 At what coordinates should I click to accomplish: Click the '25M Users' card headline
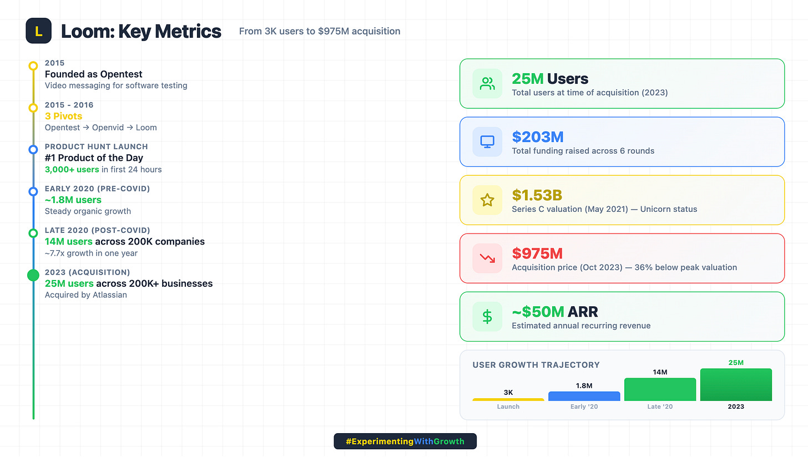point(550,79)
